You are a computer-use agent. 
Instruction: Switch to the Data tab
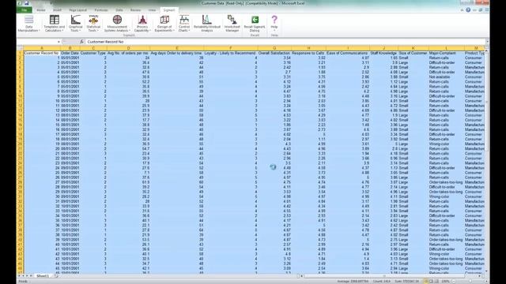[119, 10]
